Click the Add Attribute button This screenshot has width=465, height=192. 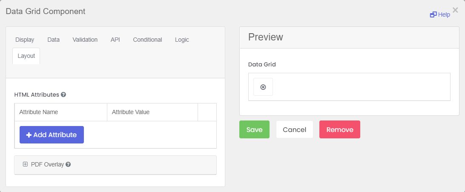52,135
